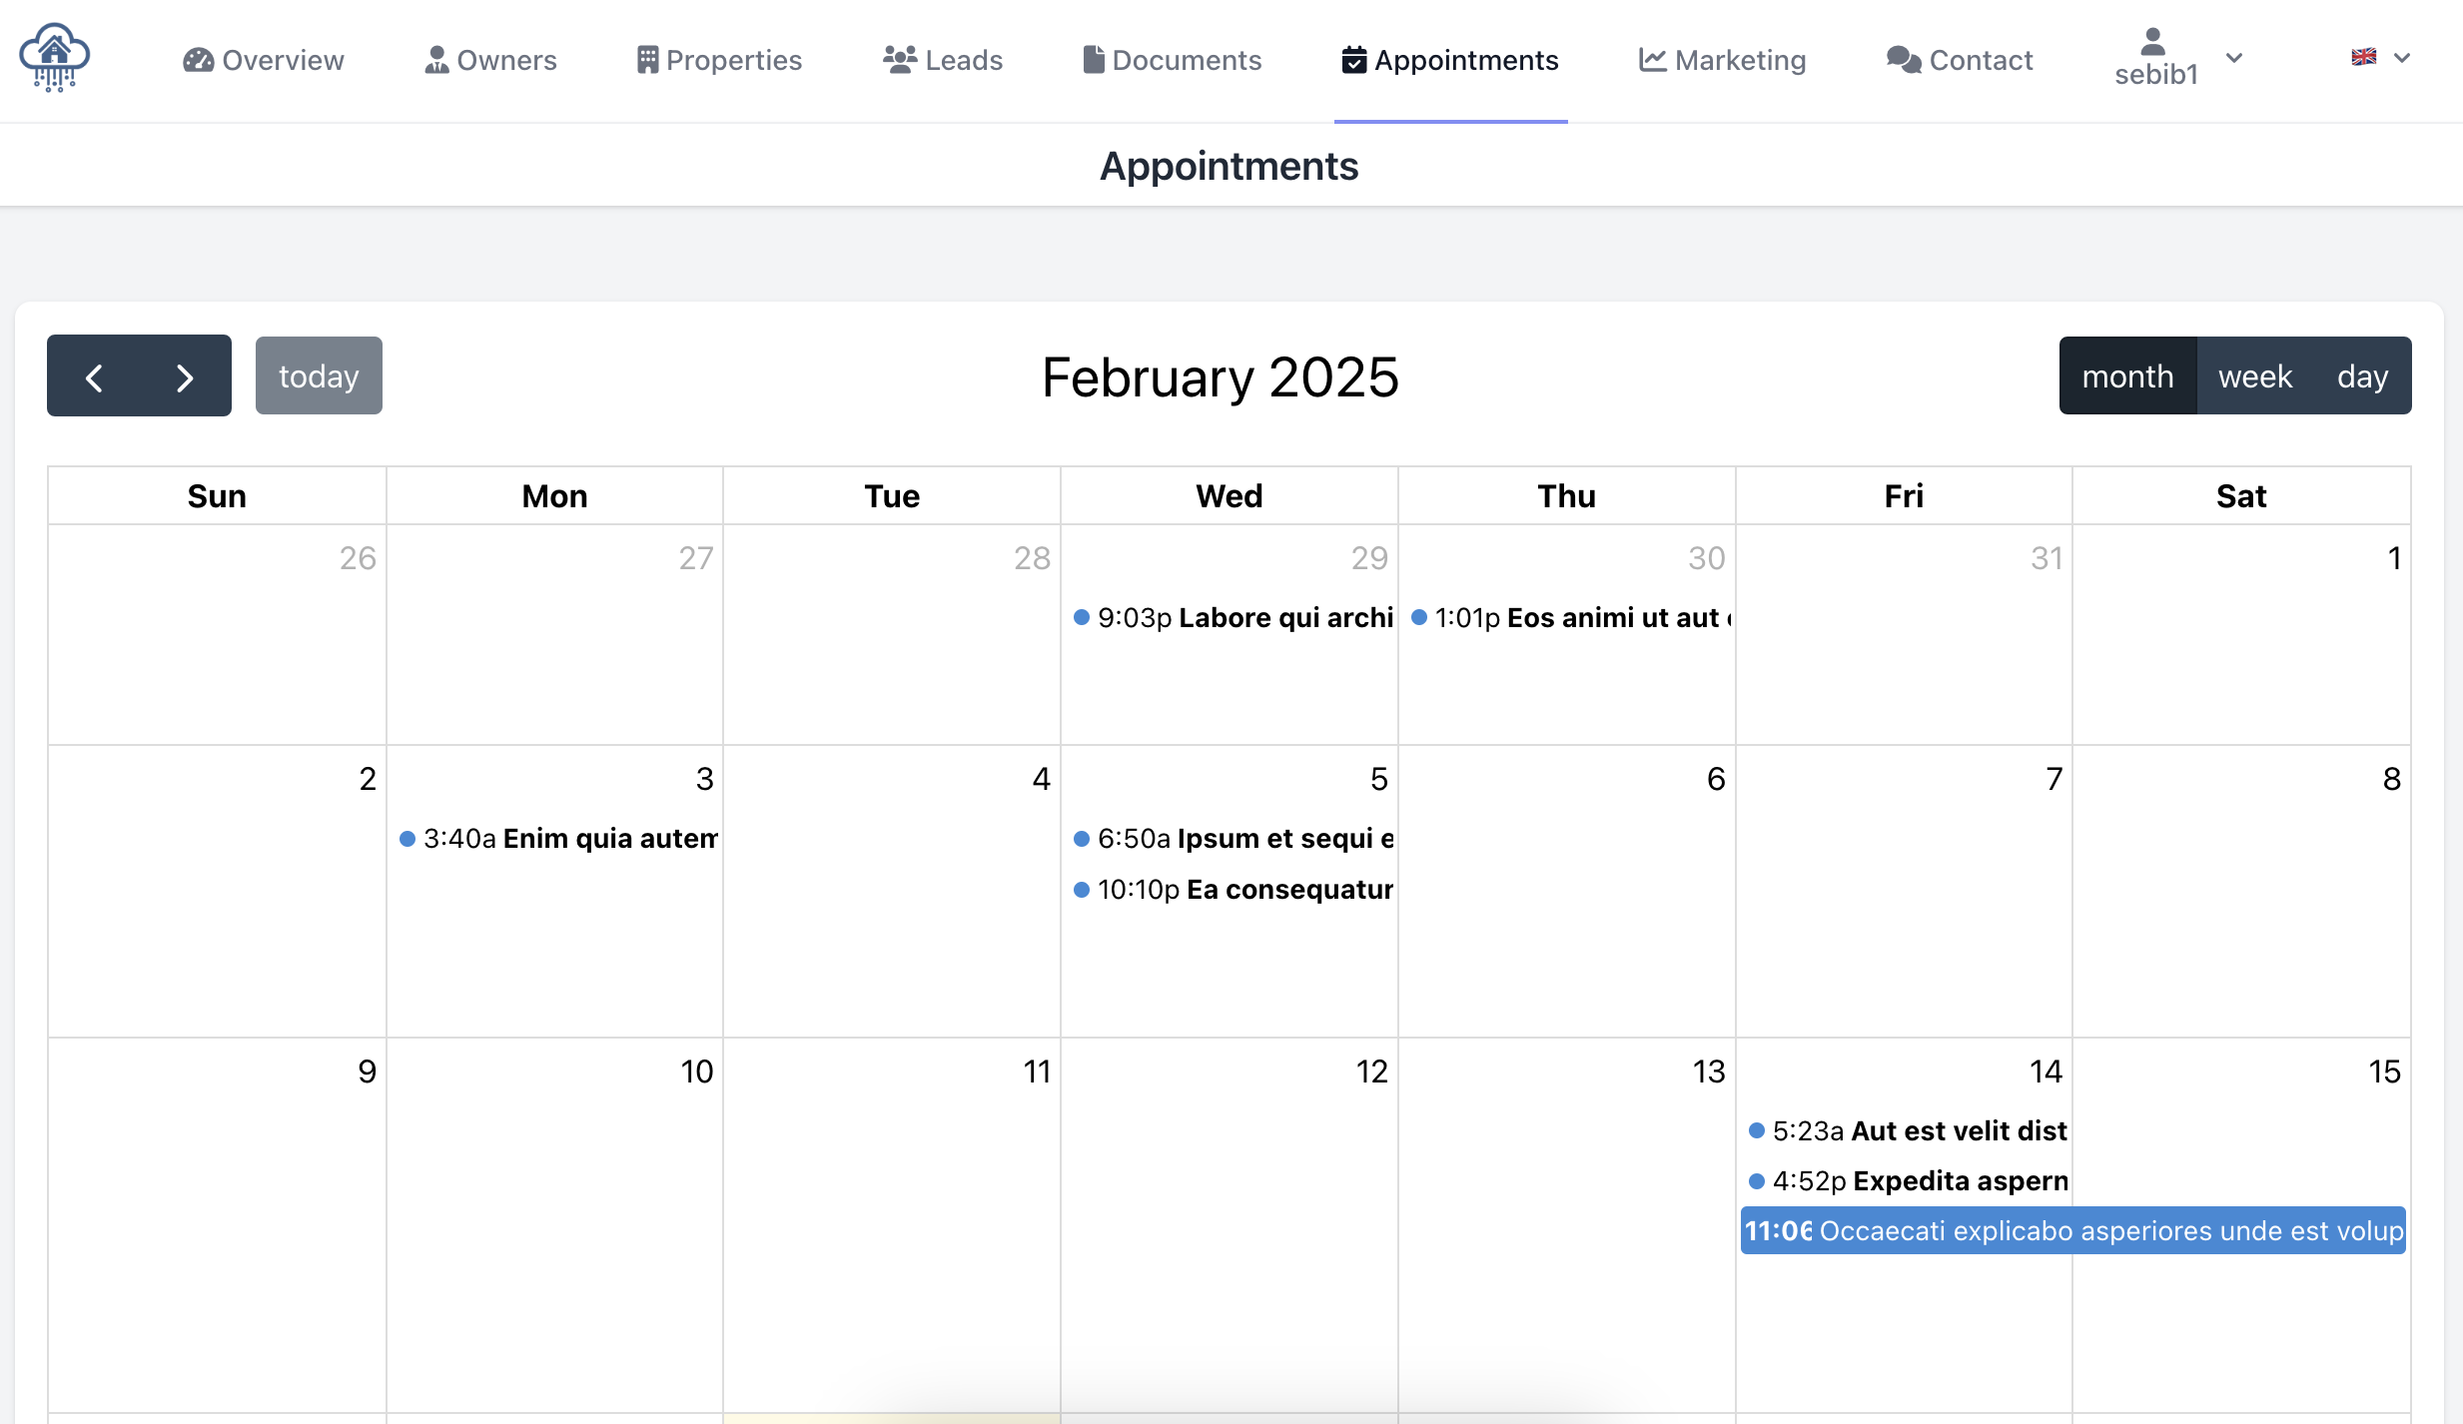
Task: Switch calendar to month view
Action: click(x=2127, y=375)
